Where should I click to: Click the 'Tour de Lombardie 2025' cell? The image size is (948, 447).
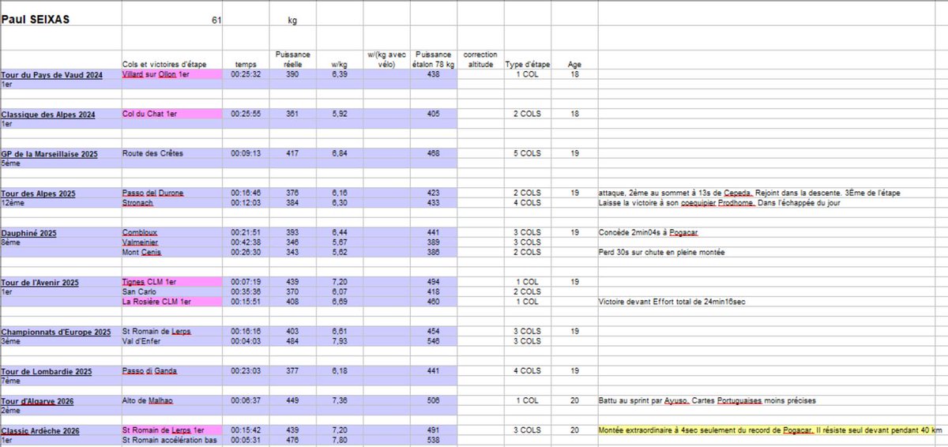click(61, 371)
